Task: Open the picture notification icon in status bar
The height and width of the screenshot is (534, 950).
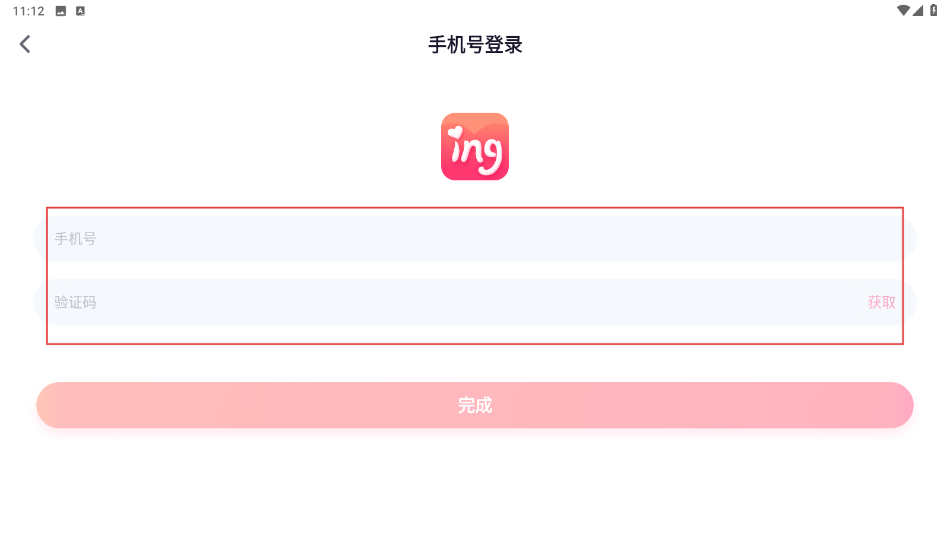Action: pyautogui.click(x=61, y=11)
